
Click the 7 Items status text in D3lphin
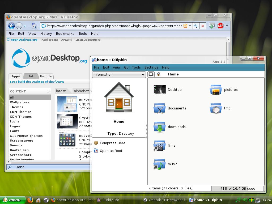171,188
